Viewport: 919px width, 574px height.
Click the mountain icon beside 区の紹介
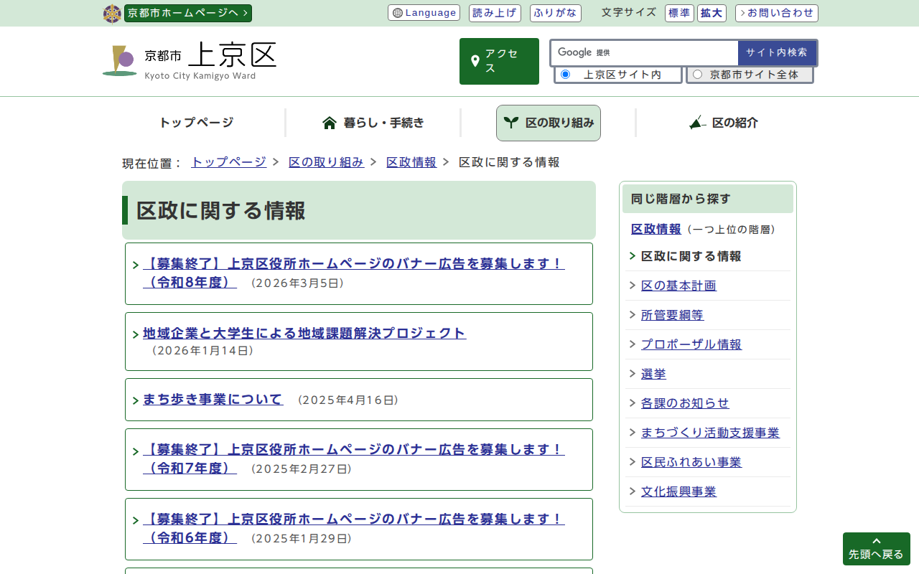(697, 123)
